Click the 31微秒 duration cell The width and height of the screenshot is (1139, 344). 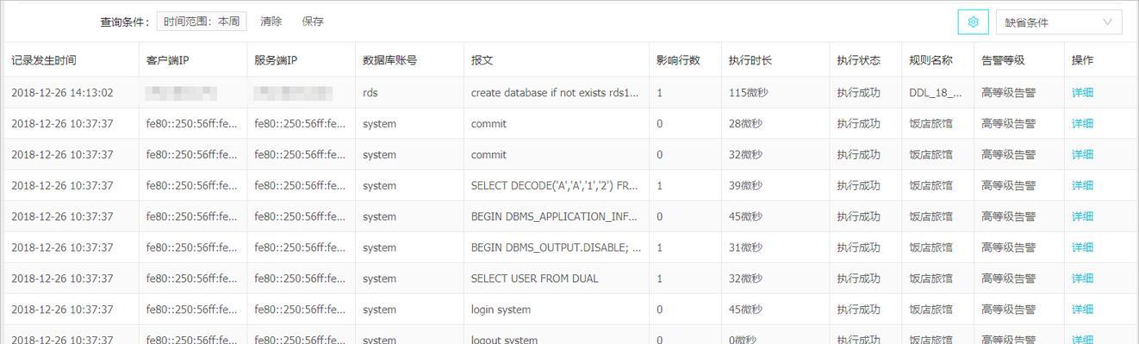point(745,248)
